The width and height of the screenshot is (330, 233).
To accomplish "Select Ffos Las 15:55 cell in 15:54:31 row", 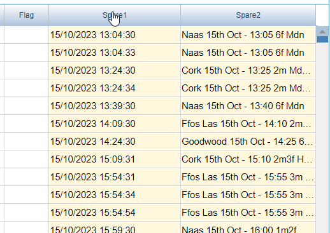I will click(248, 177).
